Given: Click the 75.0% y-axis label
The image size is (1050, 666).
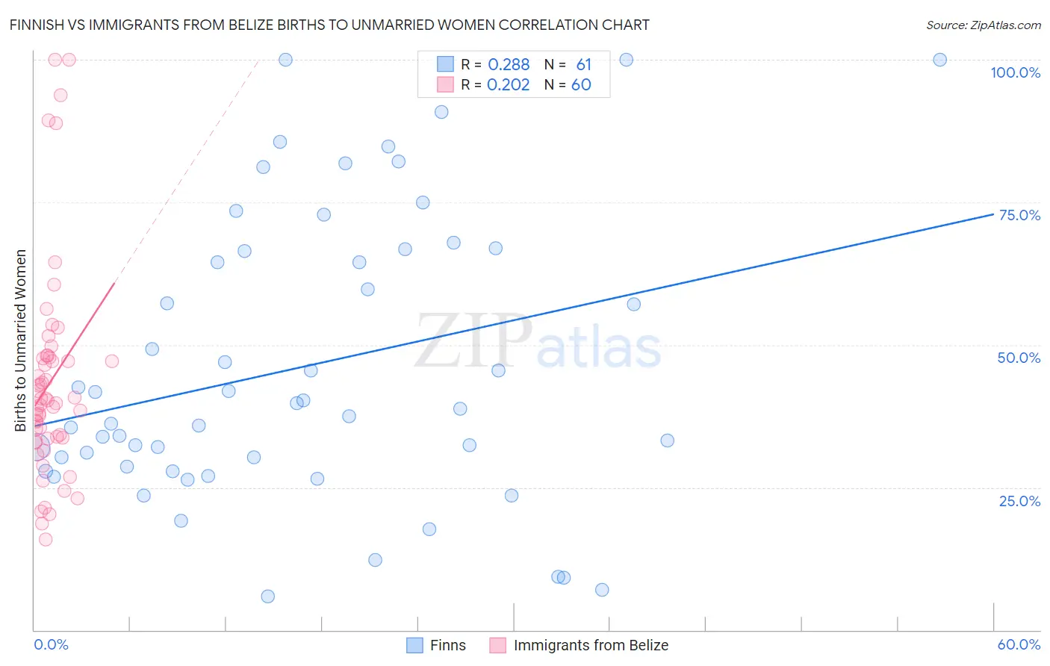Looking at the screenshot, I should [x=1019, y=215].
